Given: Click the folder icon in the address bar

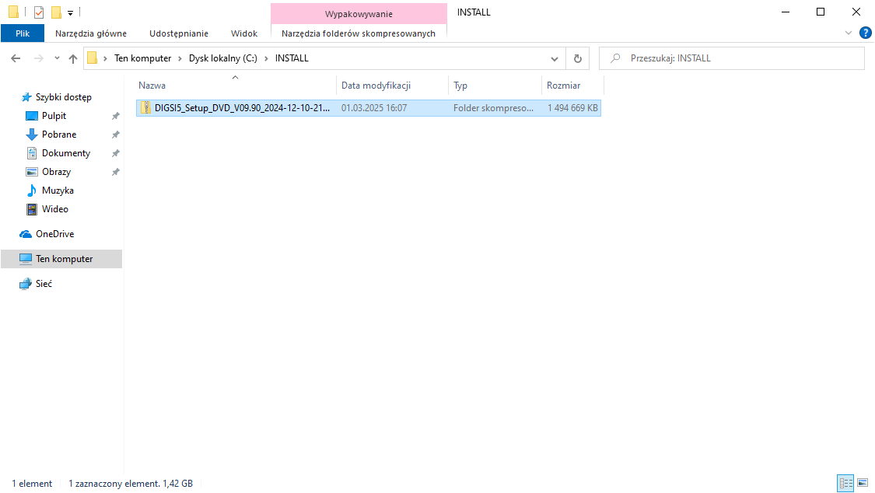Looking at the screenshot, I should tap(93, 58).
